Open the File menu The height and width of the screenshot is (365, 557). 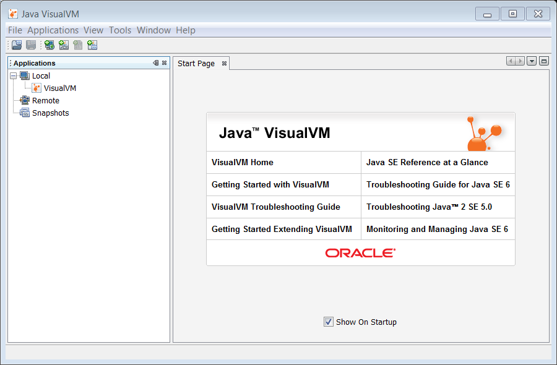click(x=15, y=30)
